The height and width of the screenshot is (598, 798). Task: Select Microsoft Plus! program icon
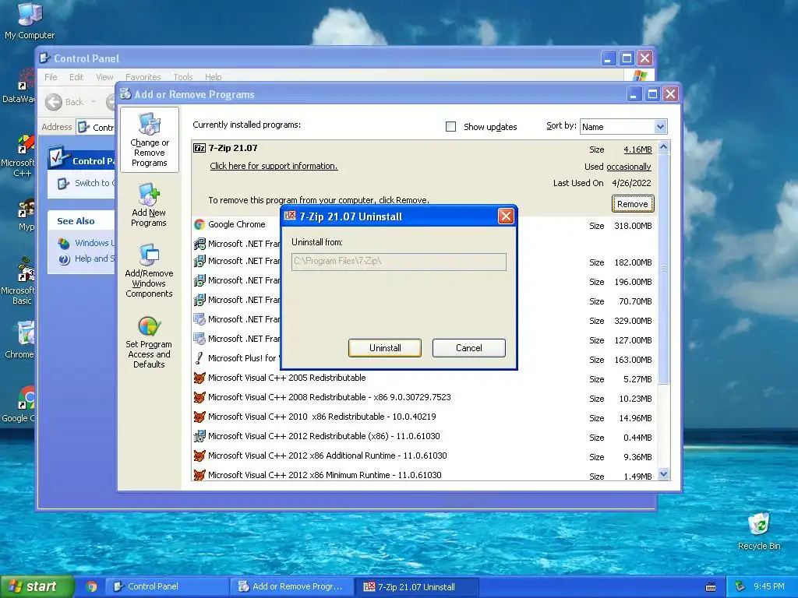[x=199, y=358]
